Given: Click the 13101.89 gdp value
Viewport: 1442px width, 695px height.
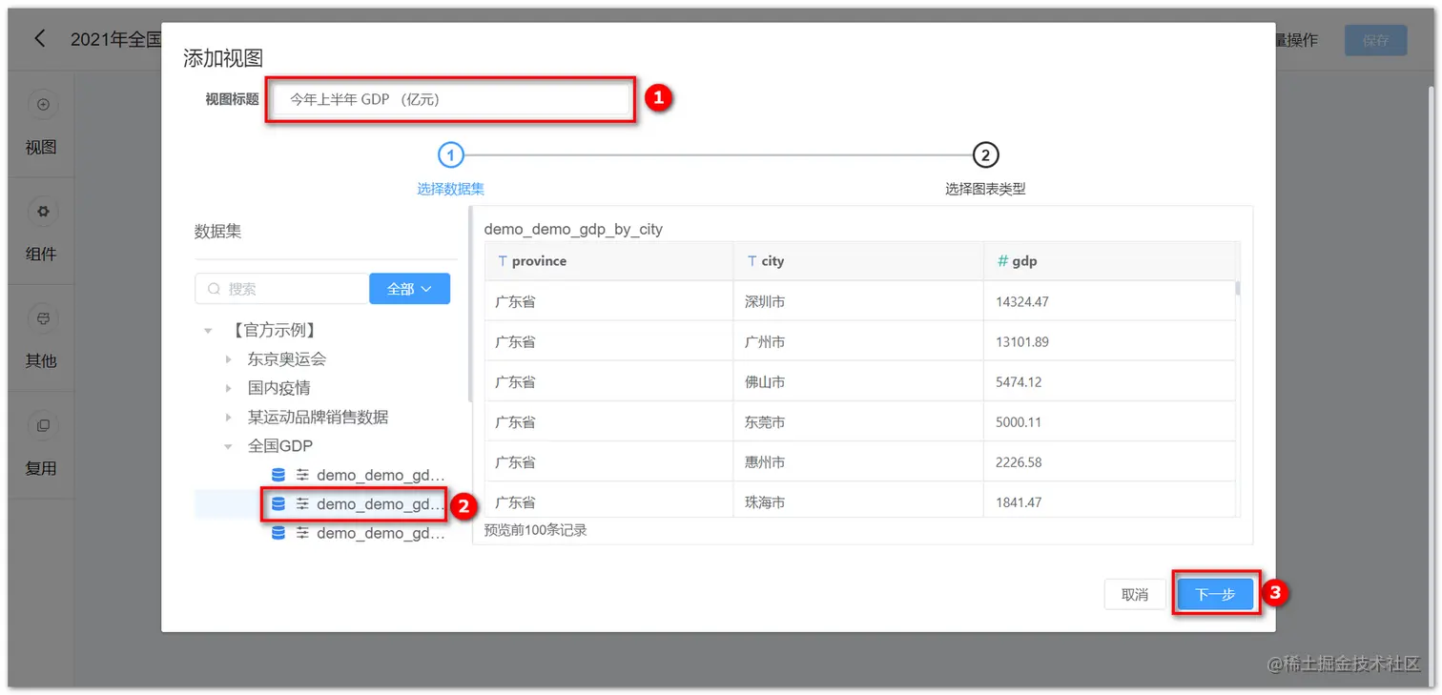Looking at the screenshot, I should (x=1022, y=341).
